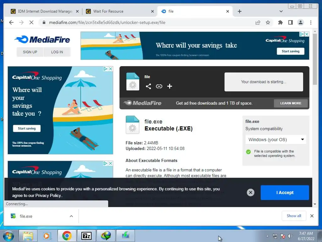Click the taskbar clock showing 7:47 AM
The image size is (322, 242).
point(306,236)
